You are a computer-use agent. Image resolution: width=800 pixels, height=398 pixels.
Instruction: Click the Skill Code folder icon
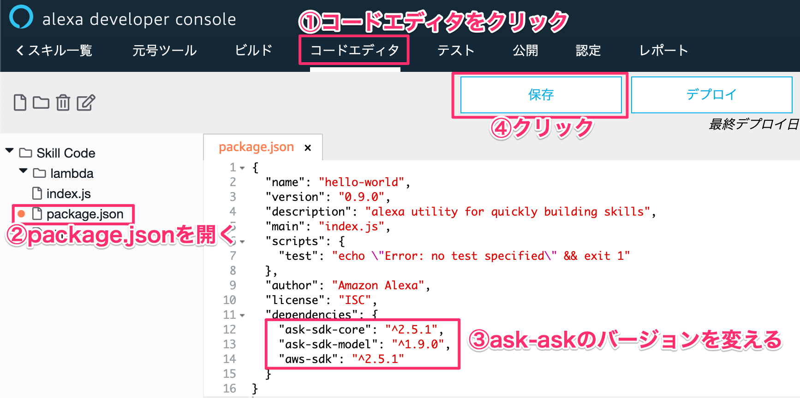(25, 152)
